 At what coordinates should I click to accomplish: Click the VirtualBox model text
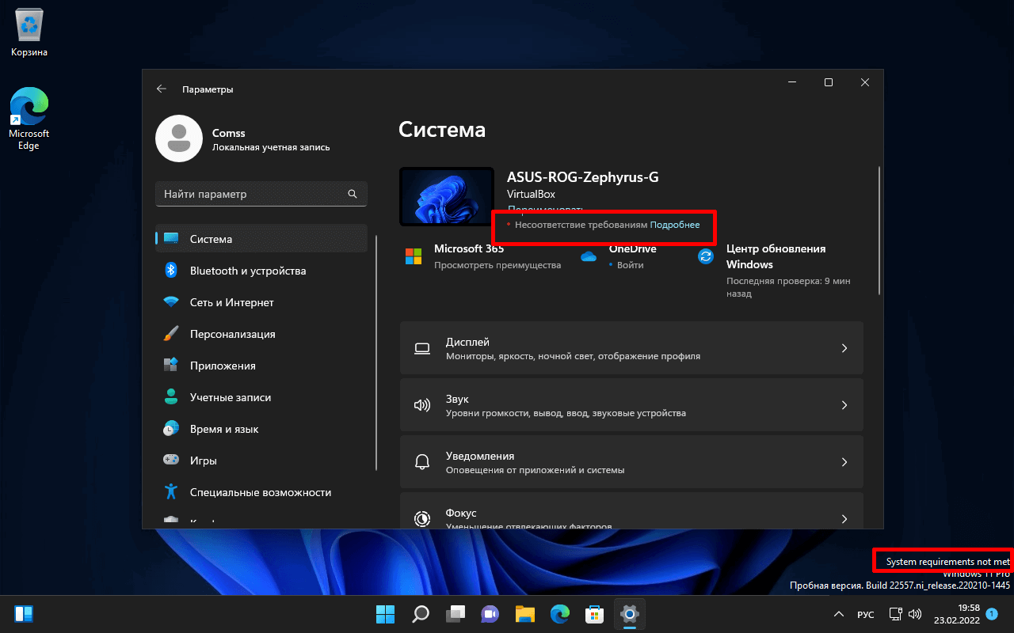pyautogui.click(x=531, y=194)
